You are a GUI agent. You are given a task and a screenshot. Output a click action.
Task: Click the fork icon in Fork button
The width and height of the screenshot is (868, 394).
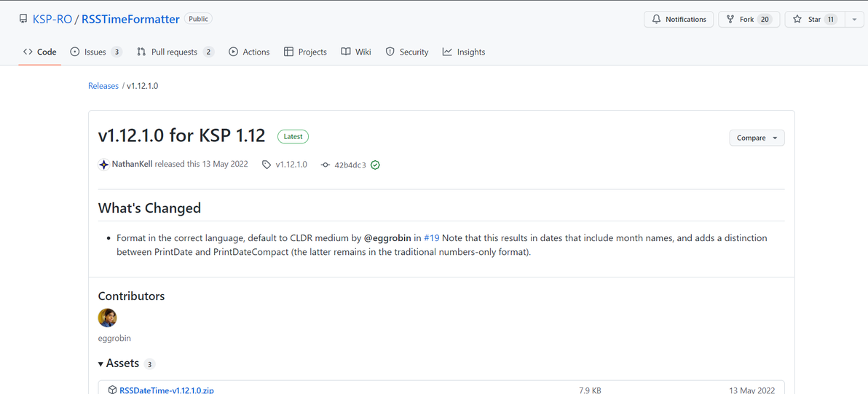tap(730, 20)
